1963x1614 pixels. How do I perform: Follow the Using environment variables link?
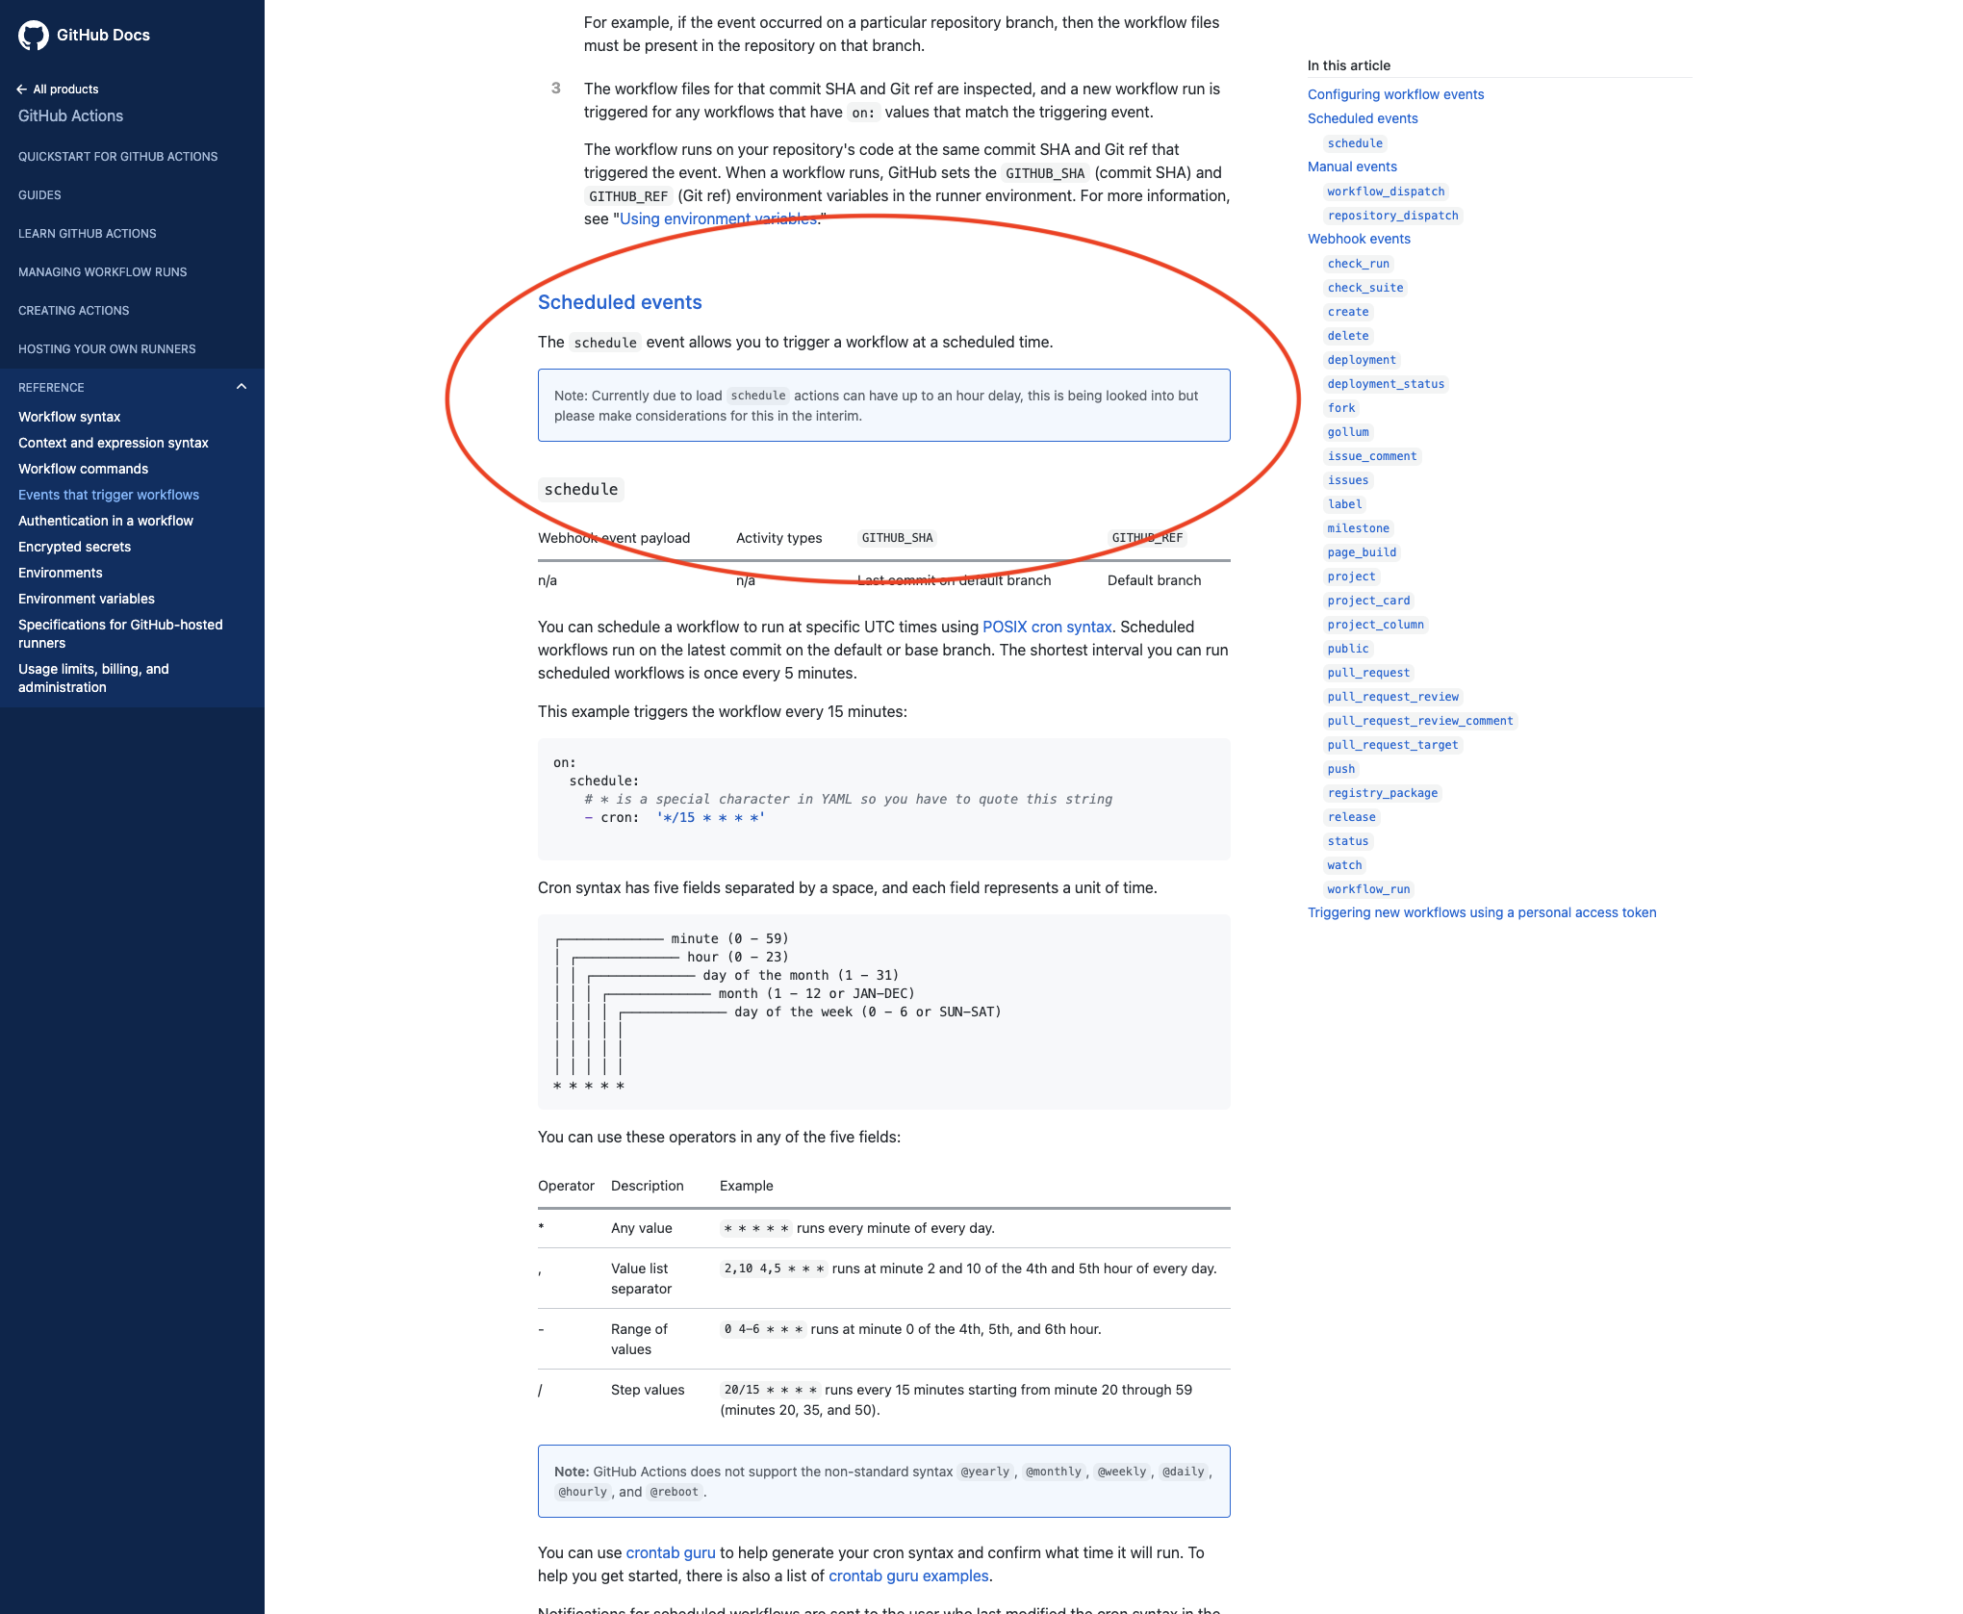click(x=718, y=218)
